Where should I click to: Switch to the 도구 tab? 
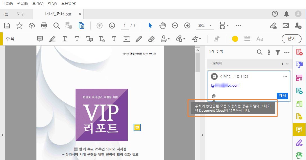click(x=21, y=14)
